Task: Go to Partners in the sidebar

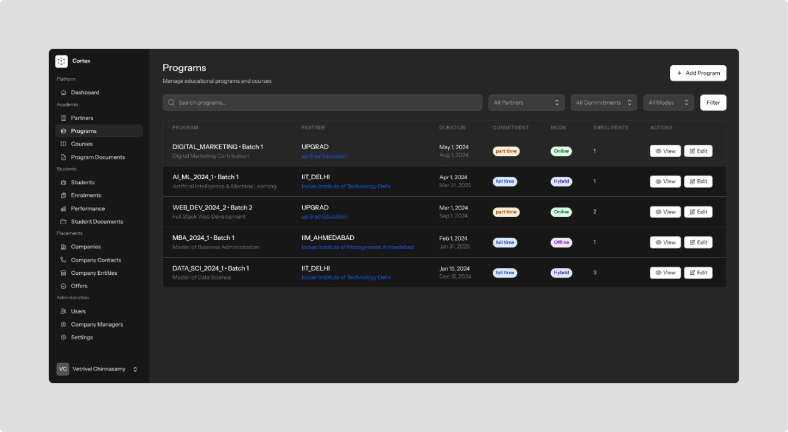Action: coord(99,118)
